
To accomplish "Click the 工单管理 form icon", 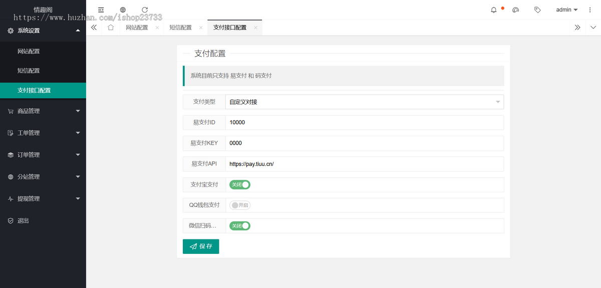I will pyautogui.click(x=11, y=133).
